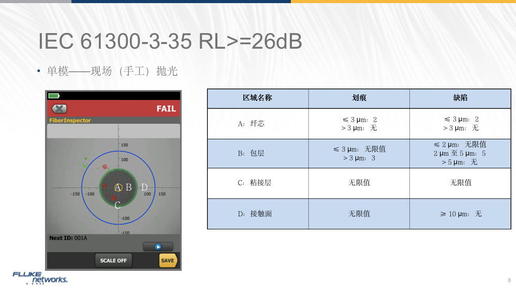Click zone label C below the core
Screen dimensions: 516x291
tap(117, 205)
